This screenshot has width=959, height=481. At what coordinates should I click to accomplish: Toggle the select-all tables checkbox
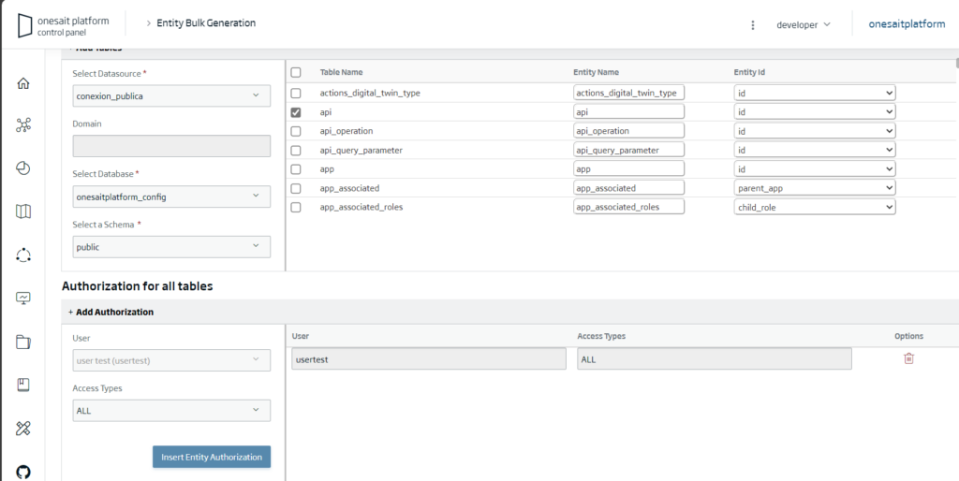coord(296,73)
